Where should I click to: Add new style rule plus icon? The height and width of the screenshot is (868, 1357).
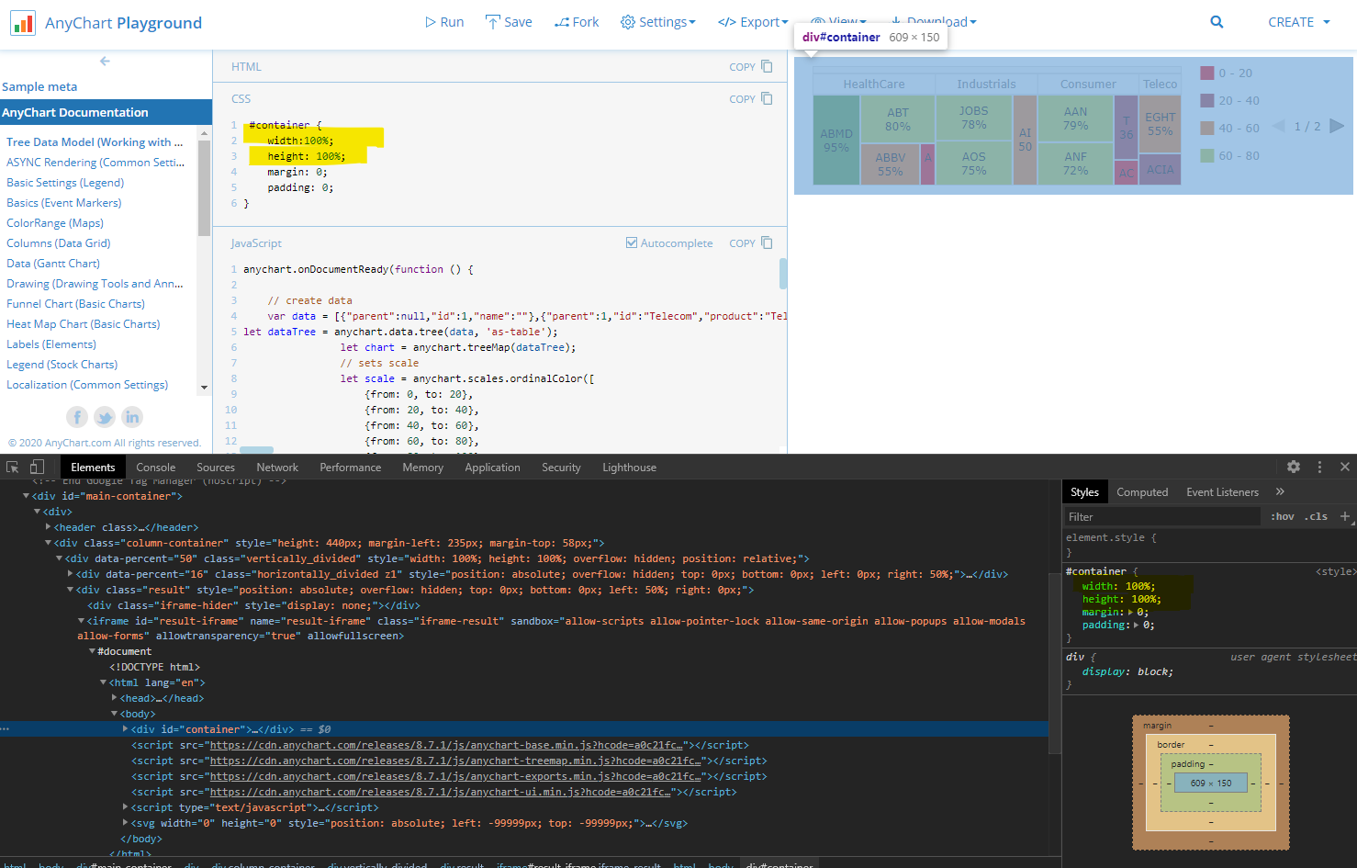pyautogui.click(x=1345, y=517)
